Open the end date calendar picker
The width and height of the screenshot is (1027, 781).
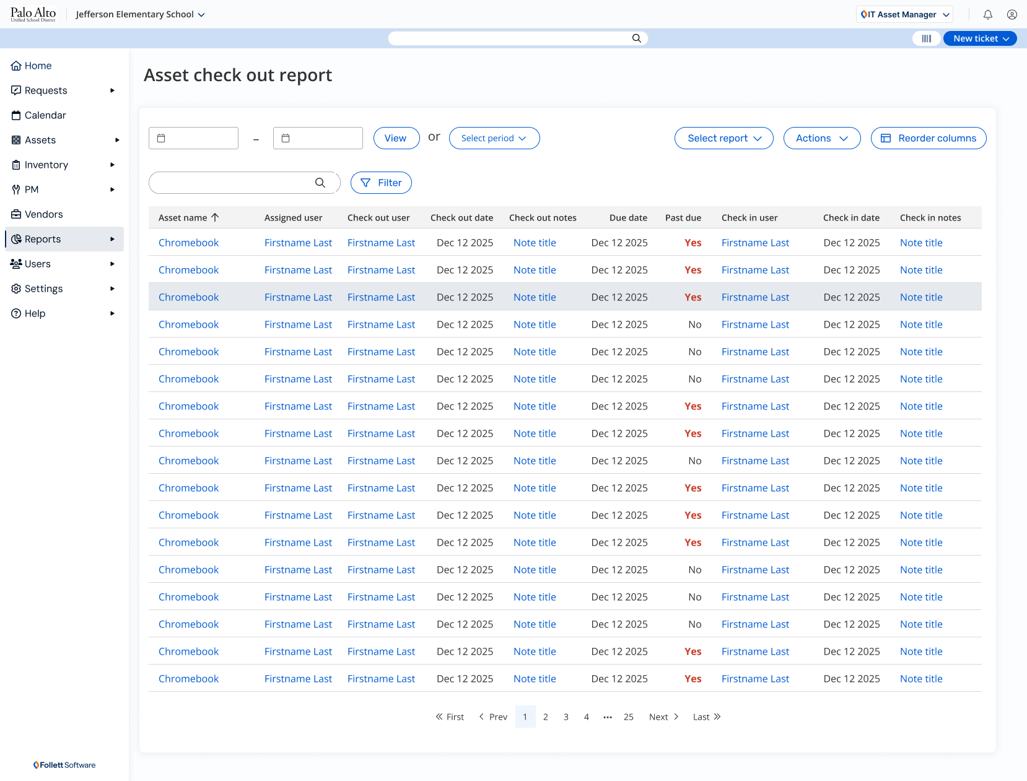[286, 138]
